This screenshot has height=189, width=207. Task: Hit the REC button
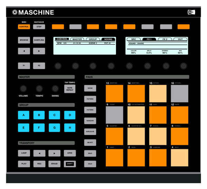tap(39, 164)
